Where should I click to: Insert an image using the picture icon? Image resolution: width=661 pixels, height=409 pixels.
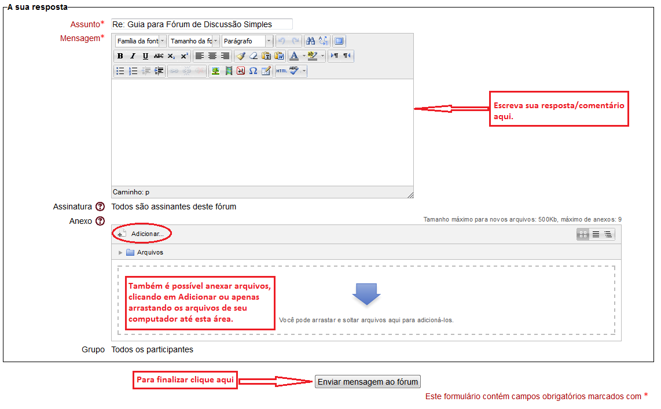pos(215,71)
